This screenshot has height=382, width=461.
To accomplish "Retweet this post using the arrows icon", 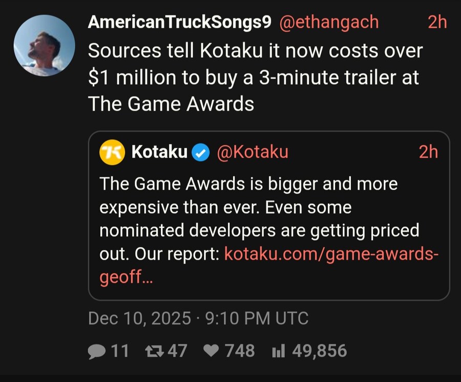I will tap(153, 351).
